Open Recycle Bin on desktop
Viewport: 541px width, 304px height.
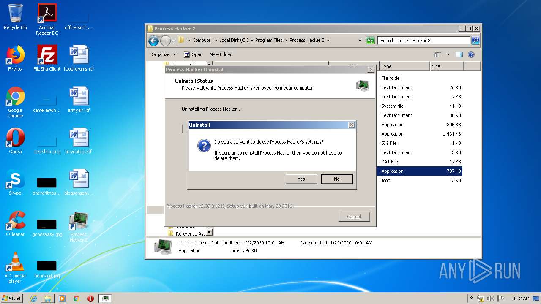pos(15,17)
